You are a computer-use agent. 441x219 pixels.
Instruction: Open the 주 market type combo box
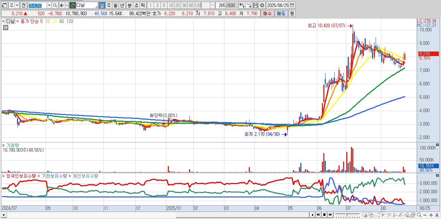(14, 5)
